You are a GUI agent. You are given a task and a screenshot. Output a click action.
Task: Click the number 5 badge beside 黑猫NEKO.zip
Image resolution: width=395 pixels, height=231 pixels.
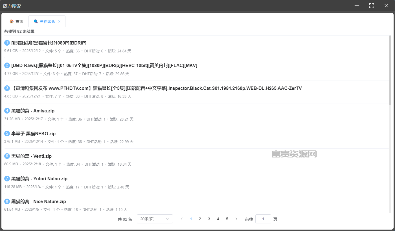[7, 134]
